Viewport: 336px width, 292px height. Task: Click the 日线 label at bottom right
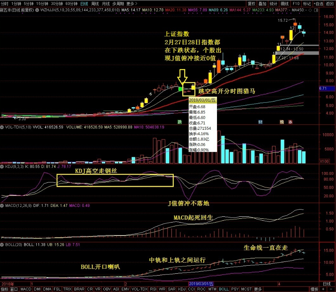[x=327, y=284]
